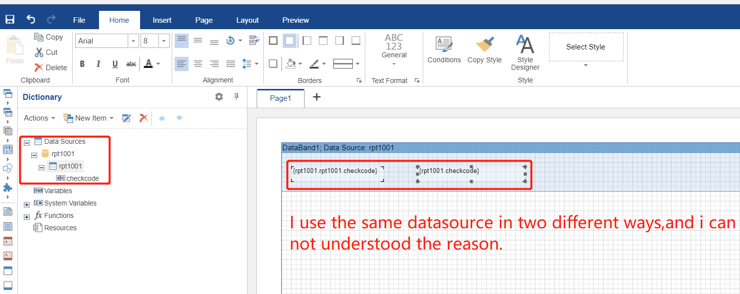The height and width of the screenshot is (294, 740).
Task: Select the DataBand1 header
Action: point(511,147)
